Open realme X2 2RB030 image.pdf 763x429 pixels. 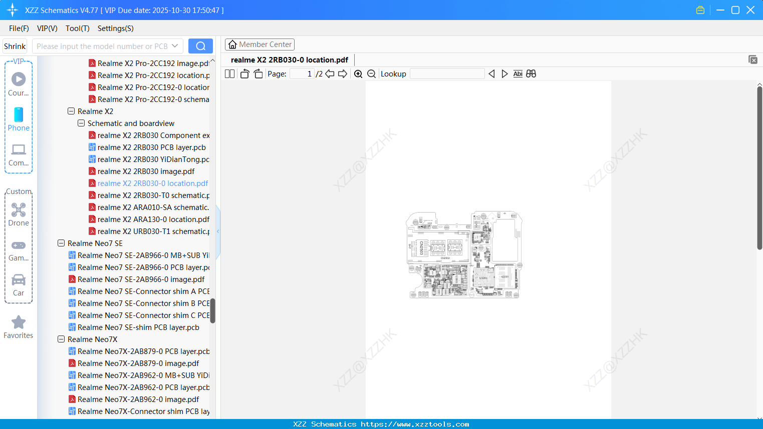[142, 171]
